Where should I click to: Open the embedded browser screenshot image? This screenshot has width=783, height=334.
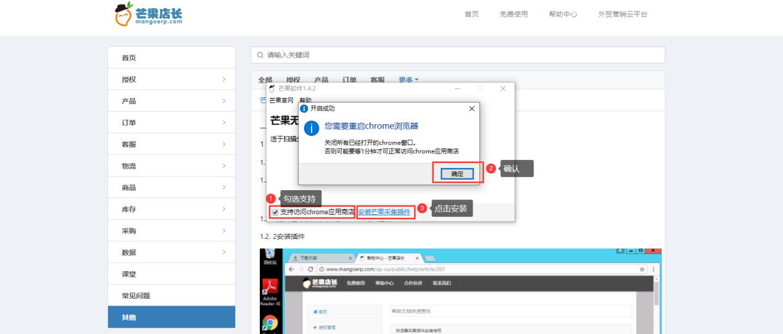(460, 291)
